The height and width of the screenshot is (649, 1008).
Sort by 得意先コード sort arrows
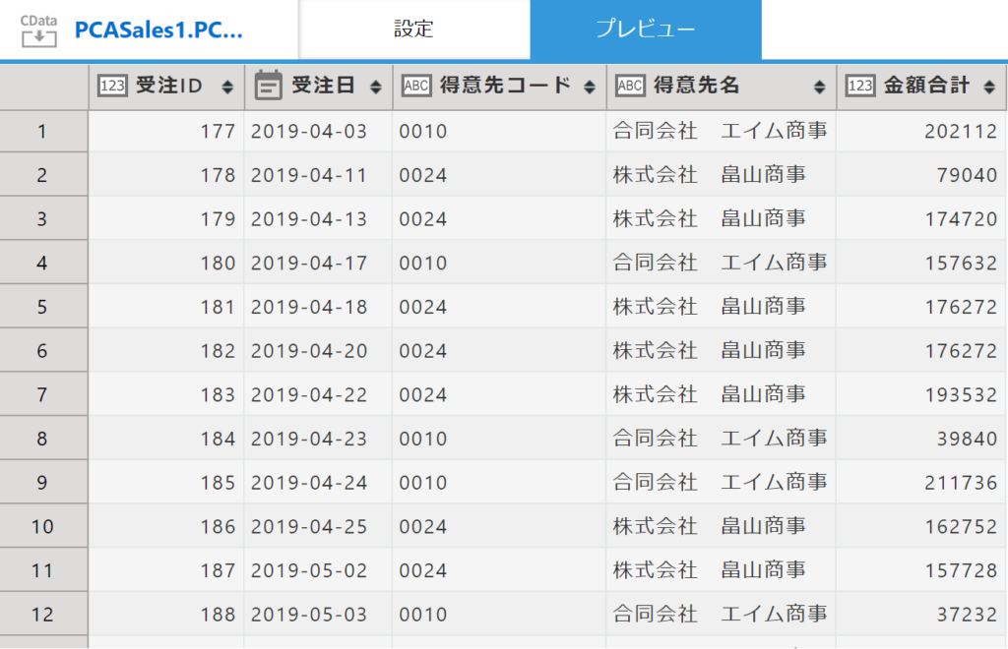tap(589, 88)
